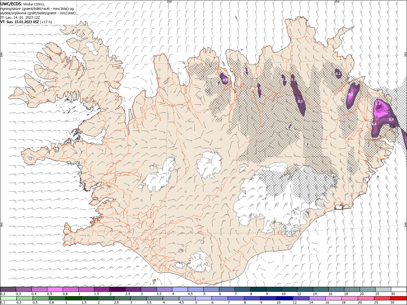Click the '15W' longitude label
This screenshot has width=407, height=305.
[337, 2]
